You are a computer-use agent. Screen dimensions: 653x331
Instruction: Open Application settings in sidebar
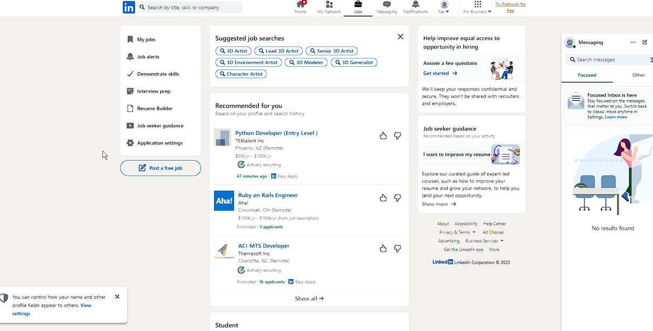point(160,143)
